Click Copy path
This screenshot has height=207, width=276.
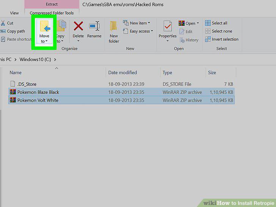click(13, 31)
